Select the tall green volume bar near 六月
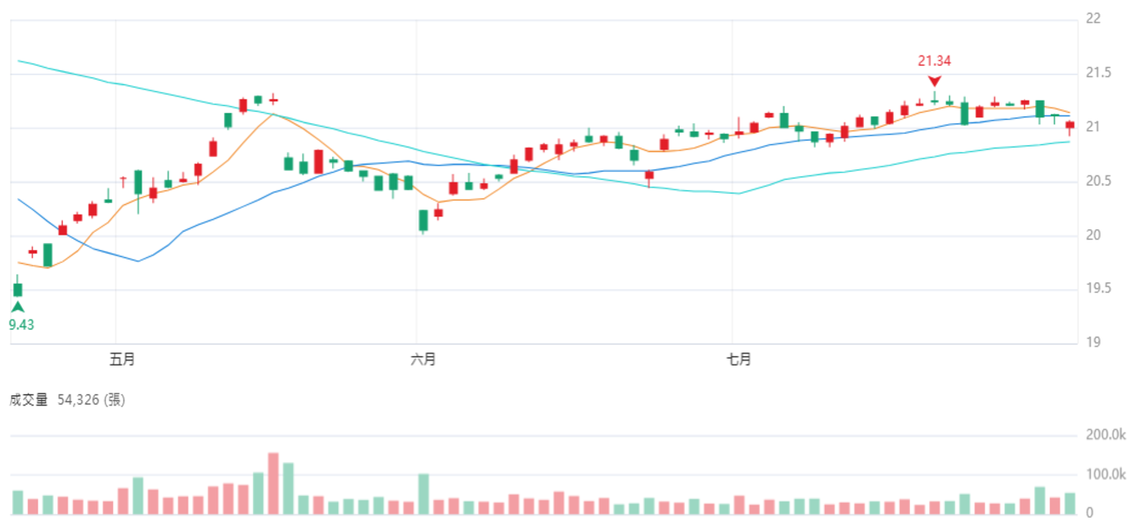This screenshot has height=521, width=1130. pyautogui.click(x=423, y=494)
